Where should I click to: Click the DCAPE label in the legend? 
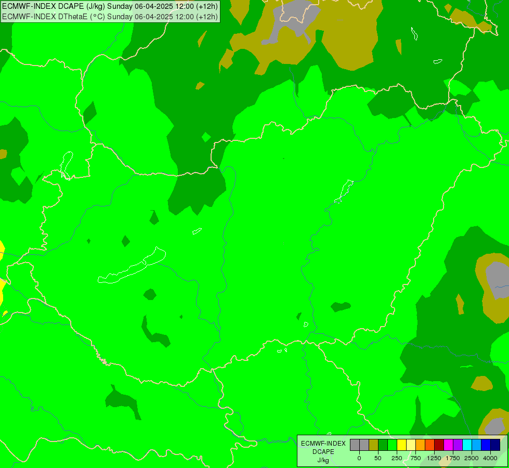323,452
